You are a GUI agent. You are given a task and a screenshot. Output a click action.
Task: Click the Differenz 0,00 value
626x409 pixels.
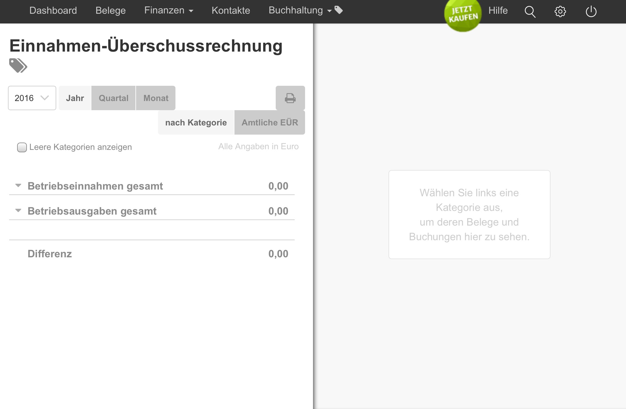[278, 254]
